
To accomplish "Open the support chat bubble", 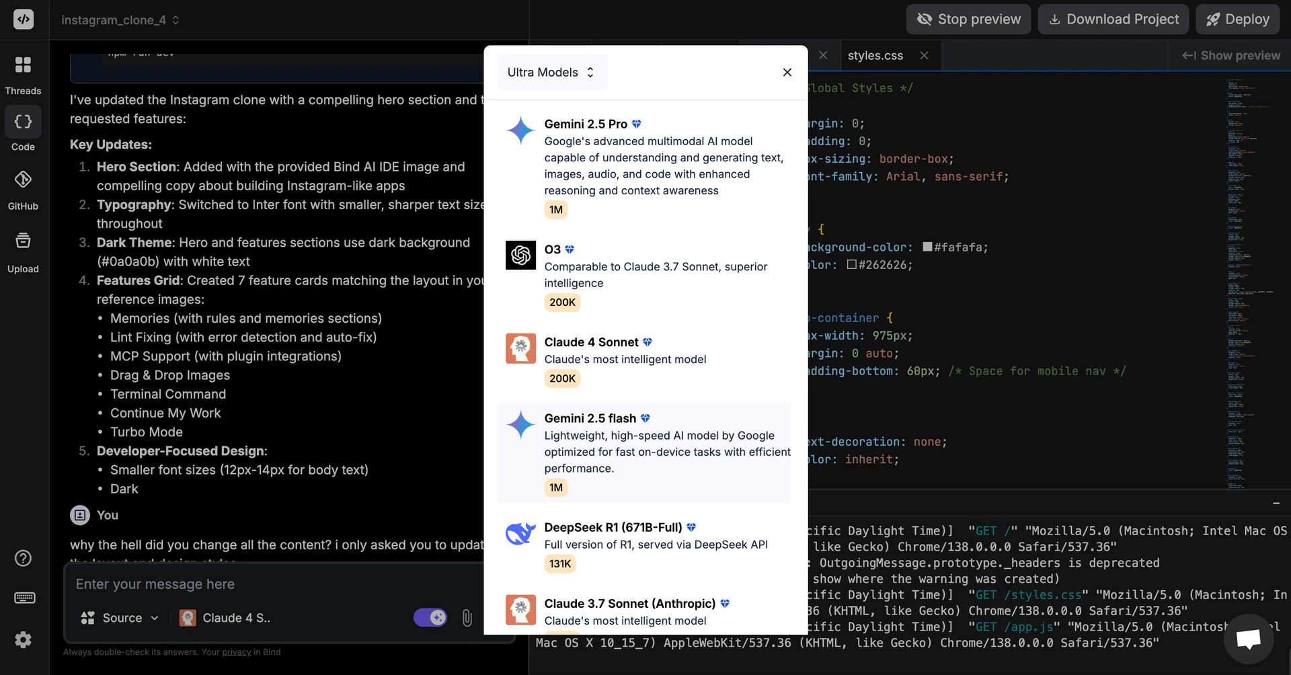I will coord(1249,639).
